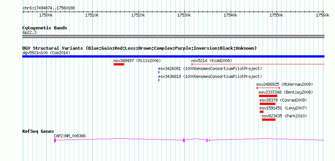Click the CAP2 exon with arrow near 17535k
This screenshot has width=335, height=161.
pos(207,140)
